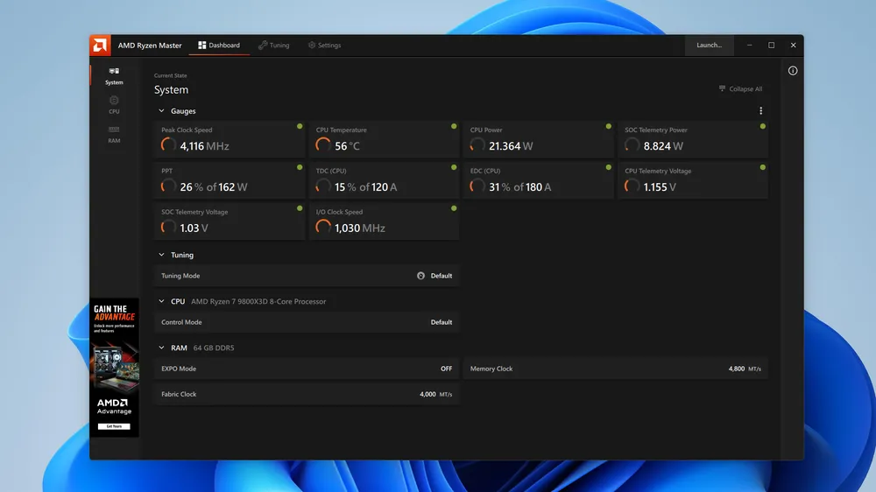Screen dimensions: 876x492
Task: Switch to the Dashboard tab
Action: pos(219,46)
